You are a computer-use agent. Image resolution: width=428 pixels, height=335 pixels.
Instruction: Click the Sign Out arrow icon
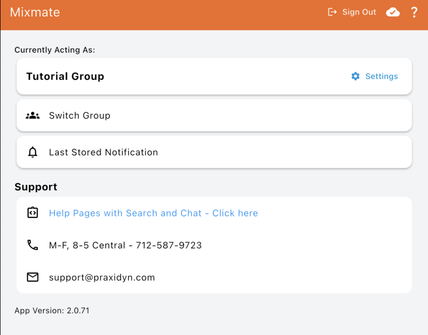pos(332,12)
